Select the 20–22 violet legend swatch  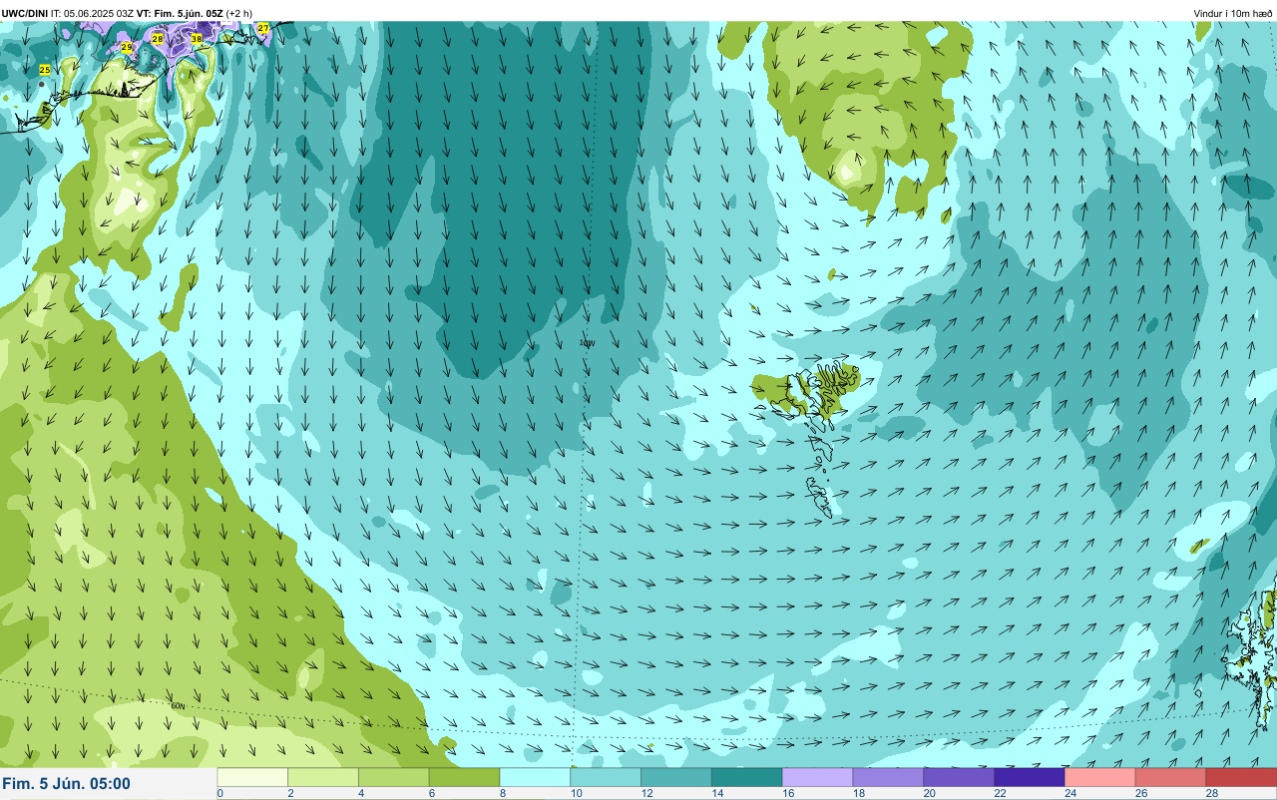coord(960,777)
